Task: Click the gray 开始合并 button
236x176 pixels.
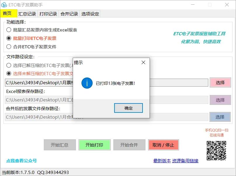Action: tap(129, 145)
